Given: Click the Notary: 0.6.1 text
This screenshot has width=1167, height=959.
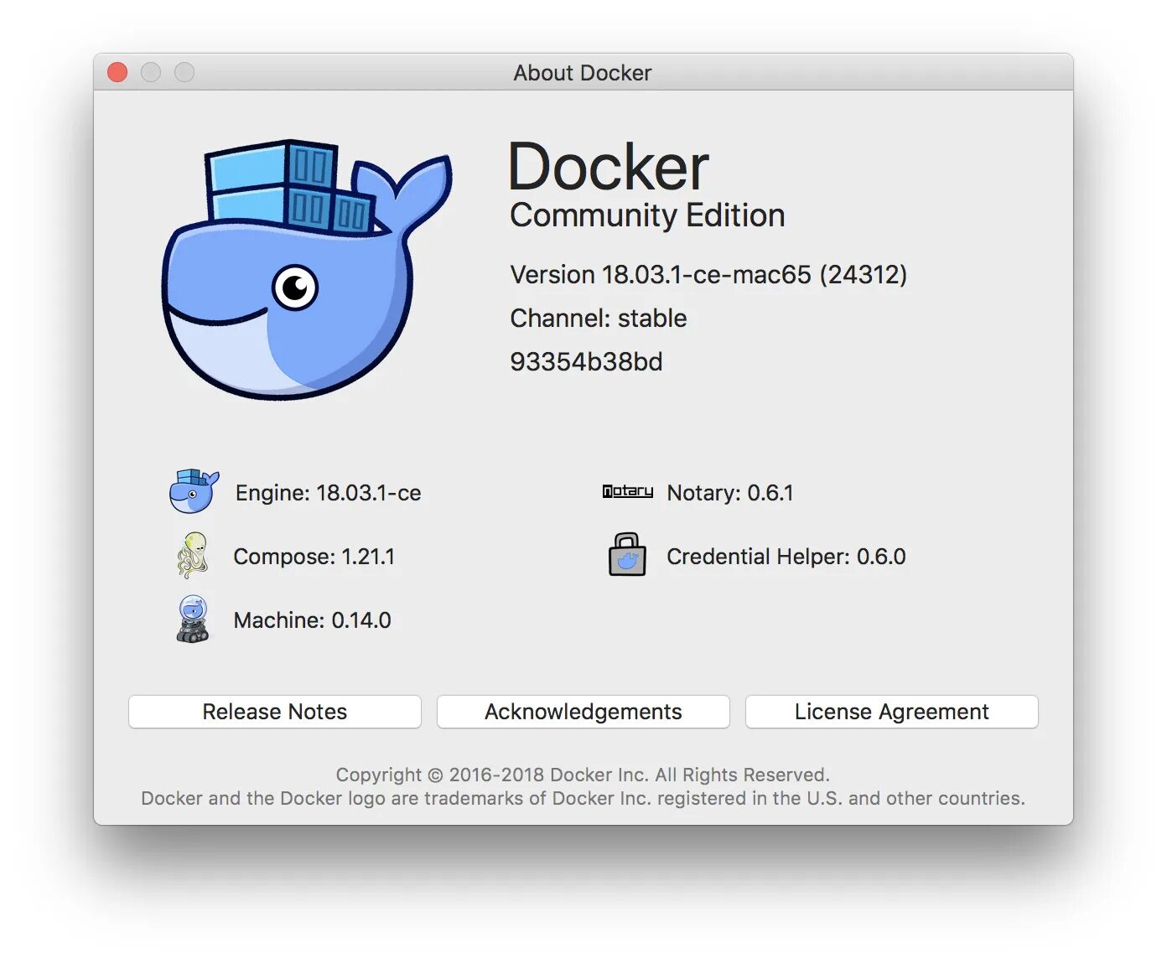Looking at the screenshot, I should [x=730, y=493].
